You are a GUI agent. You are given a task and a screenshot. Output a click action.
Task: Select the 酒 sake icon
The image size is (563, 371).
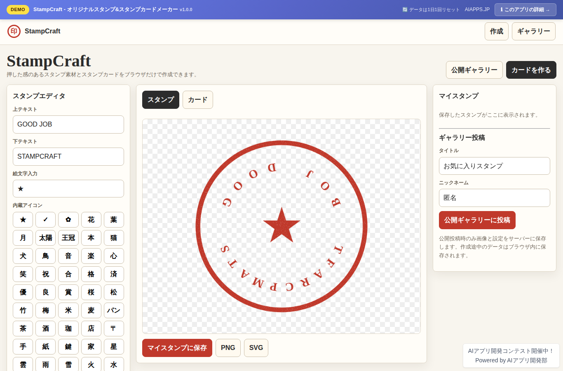click(x=46, y=329)
